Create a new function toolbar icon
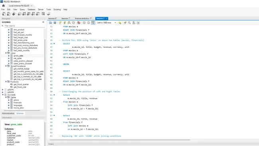 (38, 14)
